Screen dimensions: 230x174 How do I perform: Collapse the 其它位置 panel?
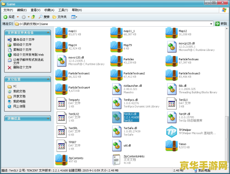(48, 79)
